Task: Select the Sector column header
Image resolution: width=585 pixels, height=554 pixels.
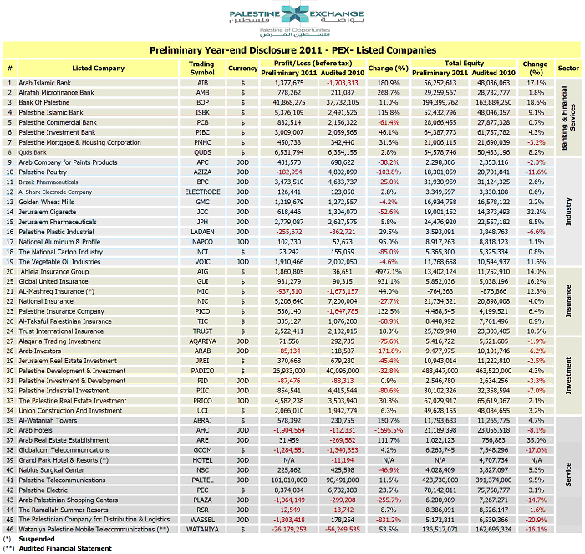Action: pyautogui.click(x=568, y=68)
